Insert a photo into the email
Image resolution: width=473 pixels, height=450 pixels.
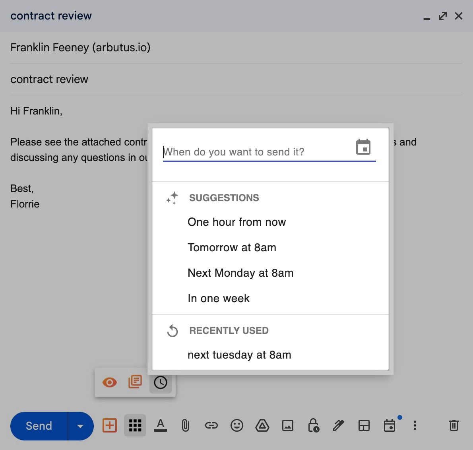click(288, 425)
